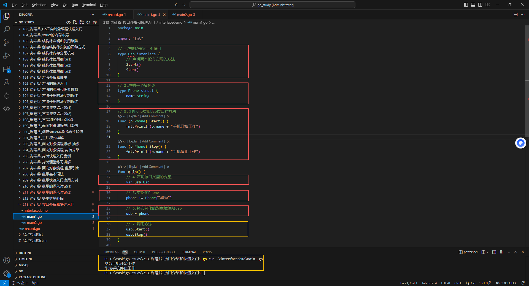Open the CodeGeeX view in the activity bar
The width and height of the screenshot is (529, 286).
7,109
